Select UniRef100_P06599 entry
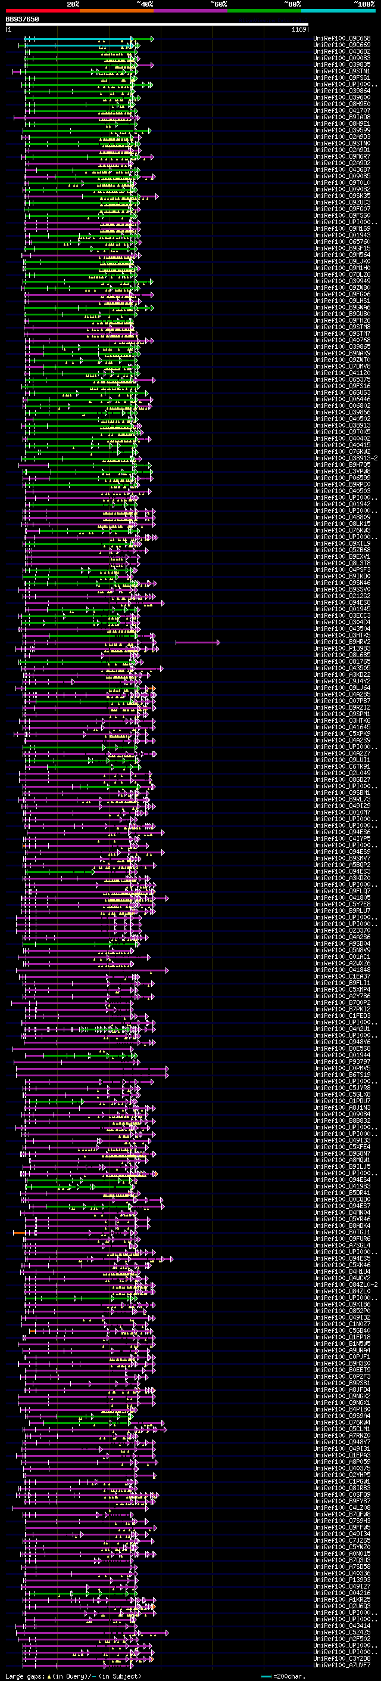This screenshot has height=1681, width=381. click(342, 478)
